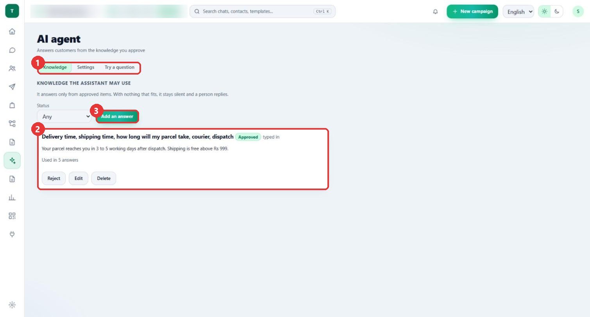590x317 pixels.
Task: Open the QR code icon in sidebar
Action: coord(12,216)
